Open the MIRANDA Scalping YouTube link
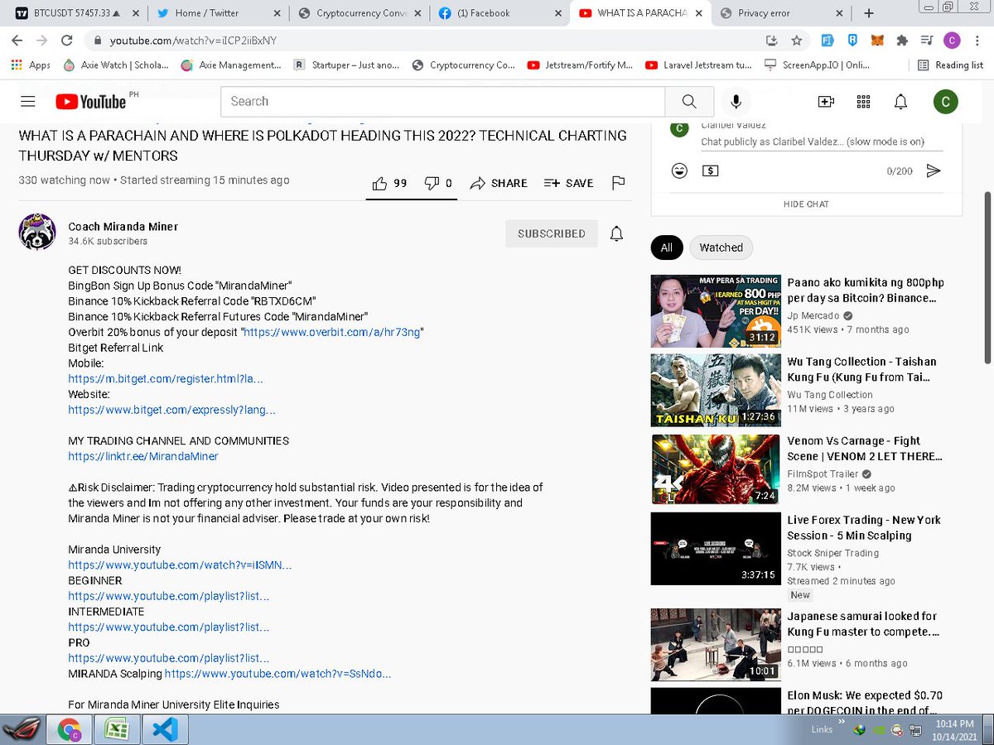 (277, 674)
